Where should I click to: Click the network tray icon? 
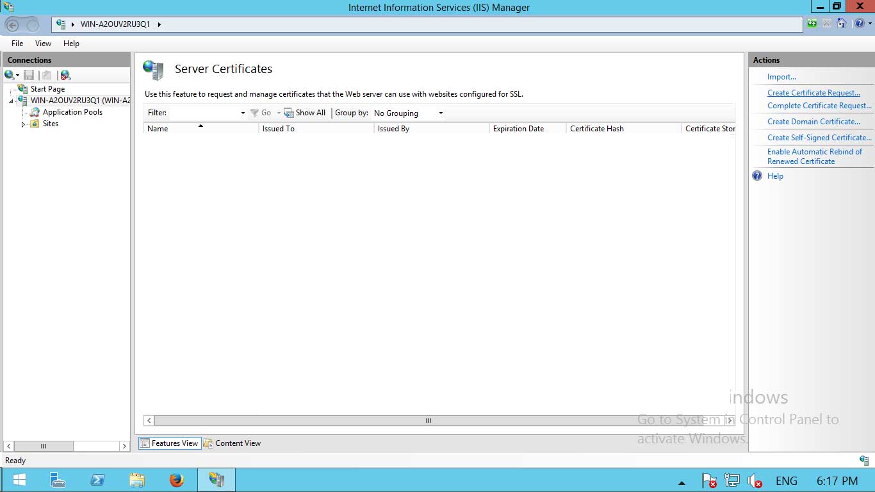click(732, 480)
